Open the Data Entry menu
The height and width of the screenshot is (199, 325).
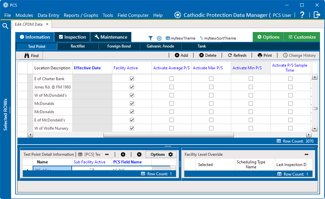coord(48,15)
